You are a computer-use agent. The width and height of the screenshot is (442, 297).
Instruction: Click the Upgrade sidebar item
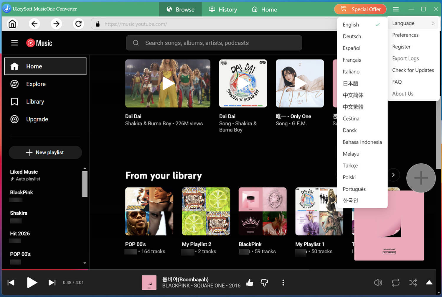click(x=45, y=119)
